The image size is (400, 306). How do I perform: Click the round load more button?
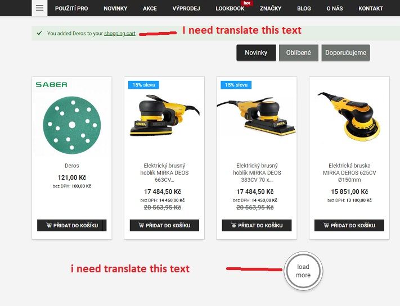303,271
